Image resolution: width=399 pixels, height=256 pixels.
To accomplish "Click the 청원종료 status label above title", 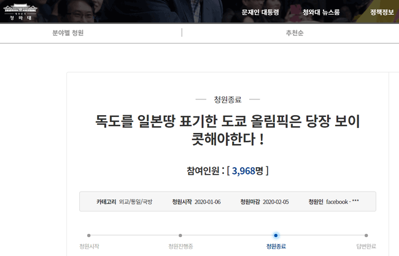I will pyautogui.click(x=228, y=99).
